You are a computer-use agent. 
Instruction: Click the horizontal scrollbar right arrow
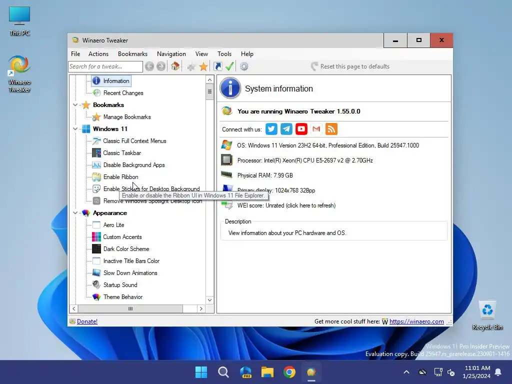click(201, 308)
